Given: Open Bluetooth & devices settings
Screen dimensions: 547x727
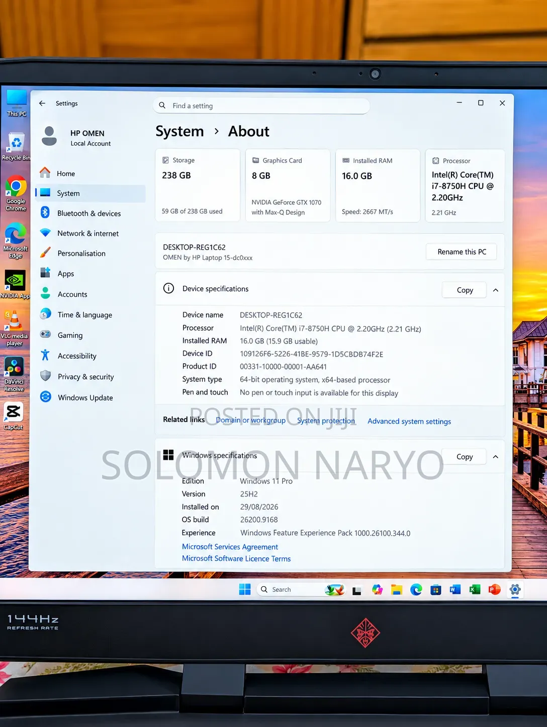Looking at the screenshot, I should click(x=90, y=213).
